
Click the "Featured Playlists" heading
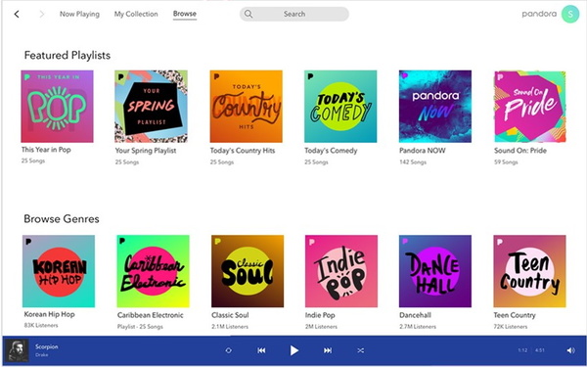[68, 56]
